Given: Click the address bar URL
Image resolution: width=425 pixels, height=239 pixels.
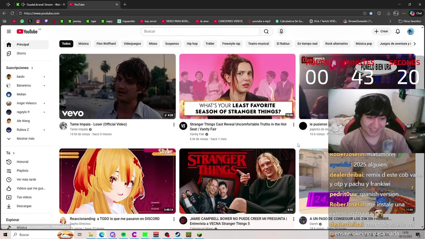Looking at the screenshot, I should pos(42,13).
